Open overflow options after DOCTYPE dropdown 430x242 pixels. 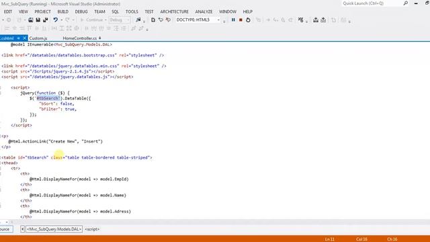pyautogui.click(x=224, y=21)
